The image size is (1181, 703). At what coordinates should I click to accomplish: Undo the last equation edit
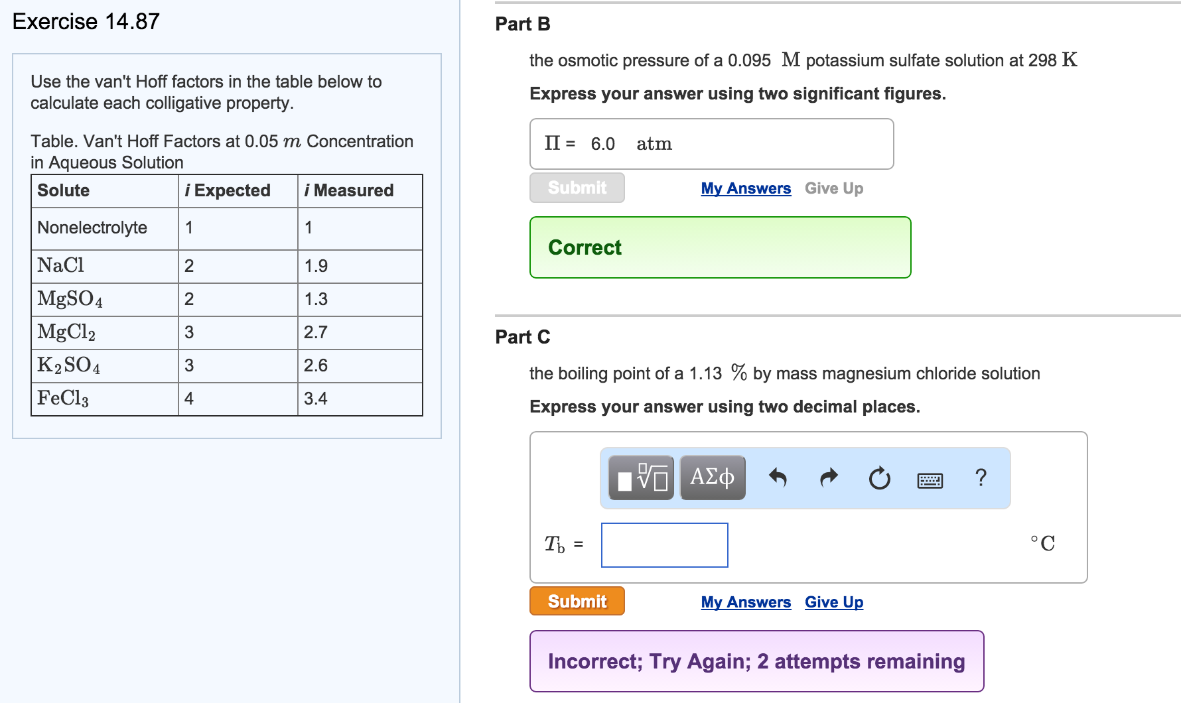coord(780,477)
